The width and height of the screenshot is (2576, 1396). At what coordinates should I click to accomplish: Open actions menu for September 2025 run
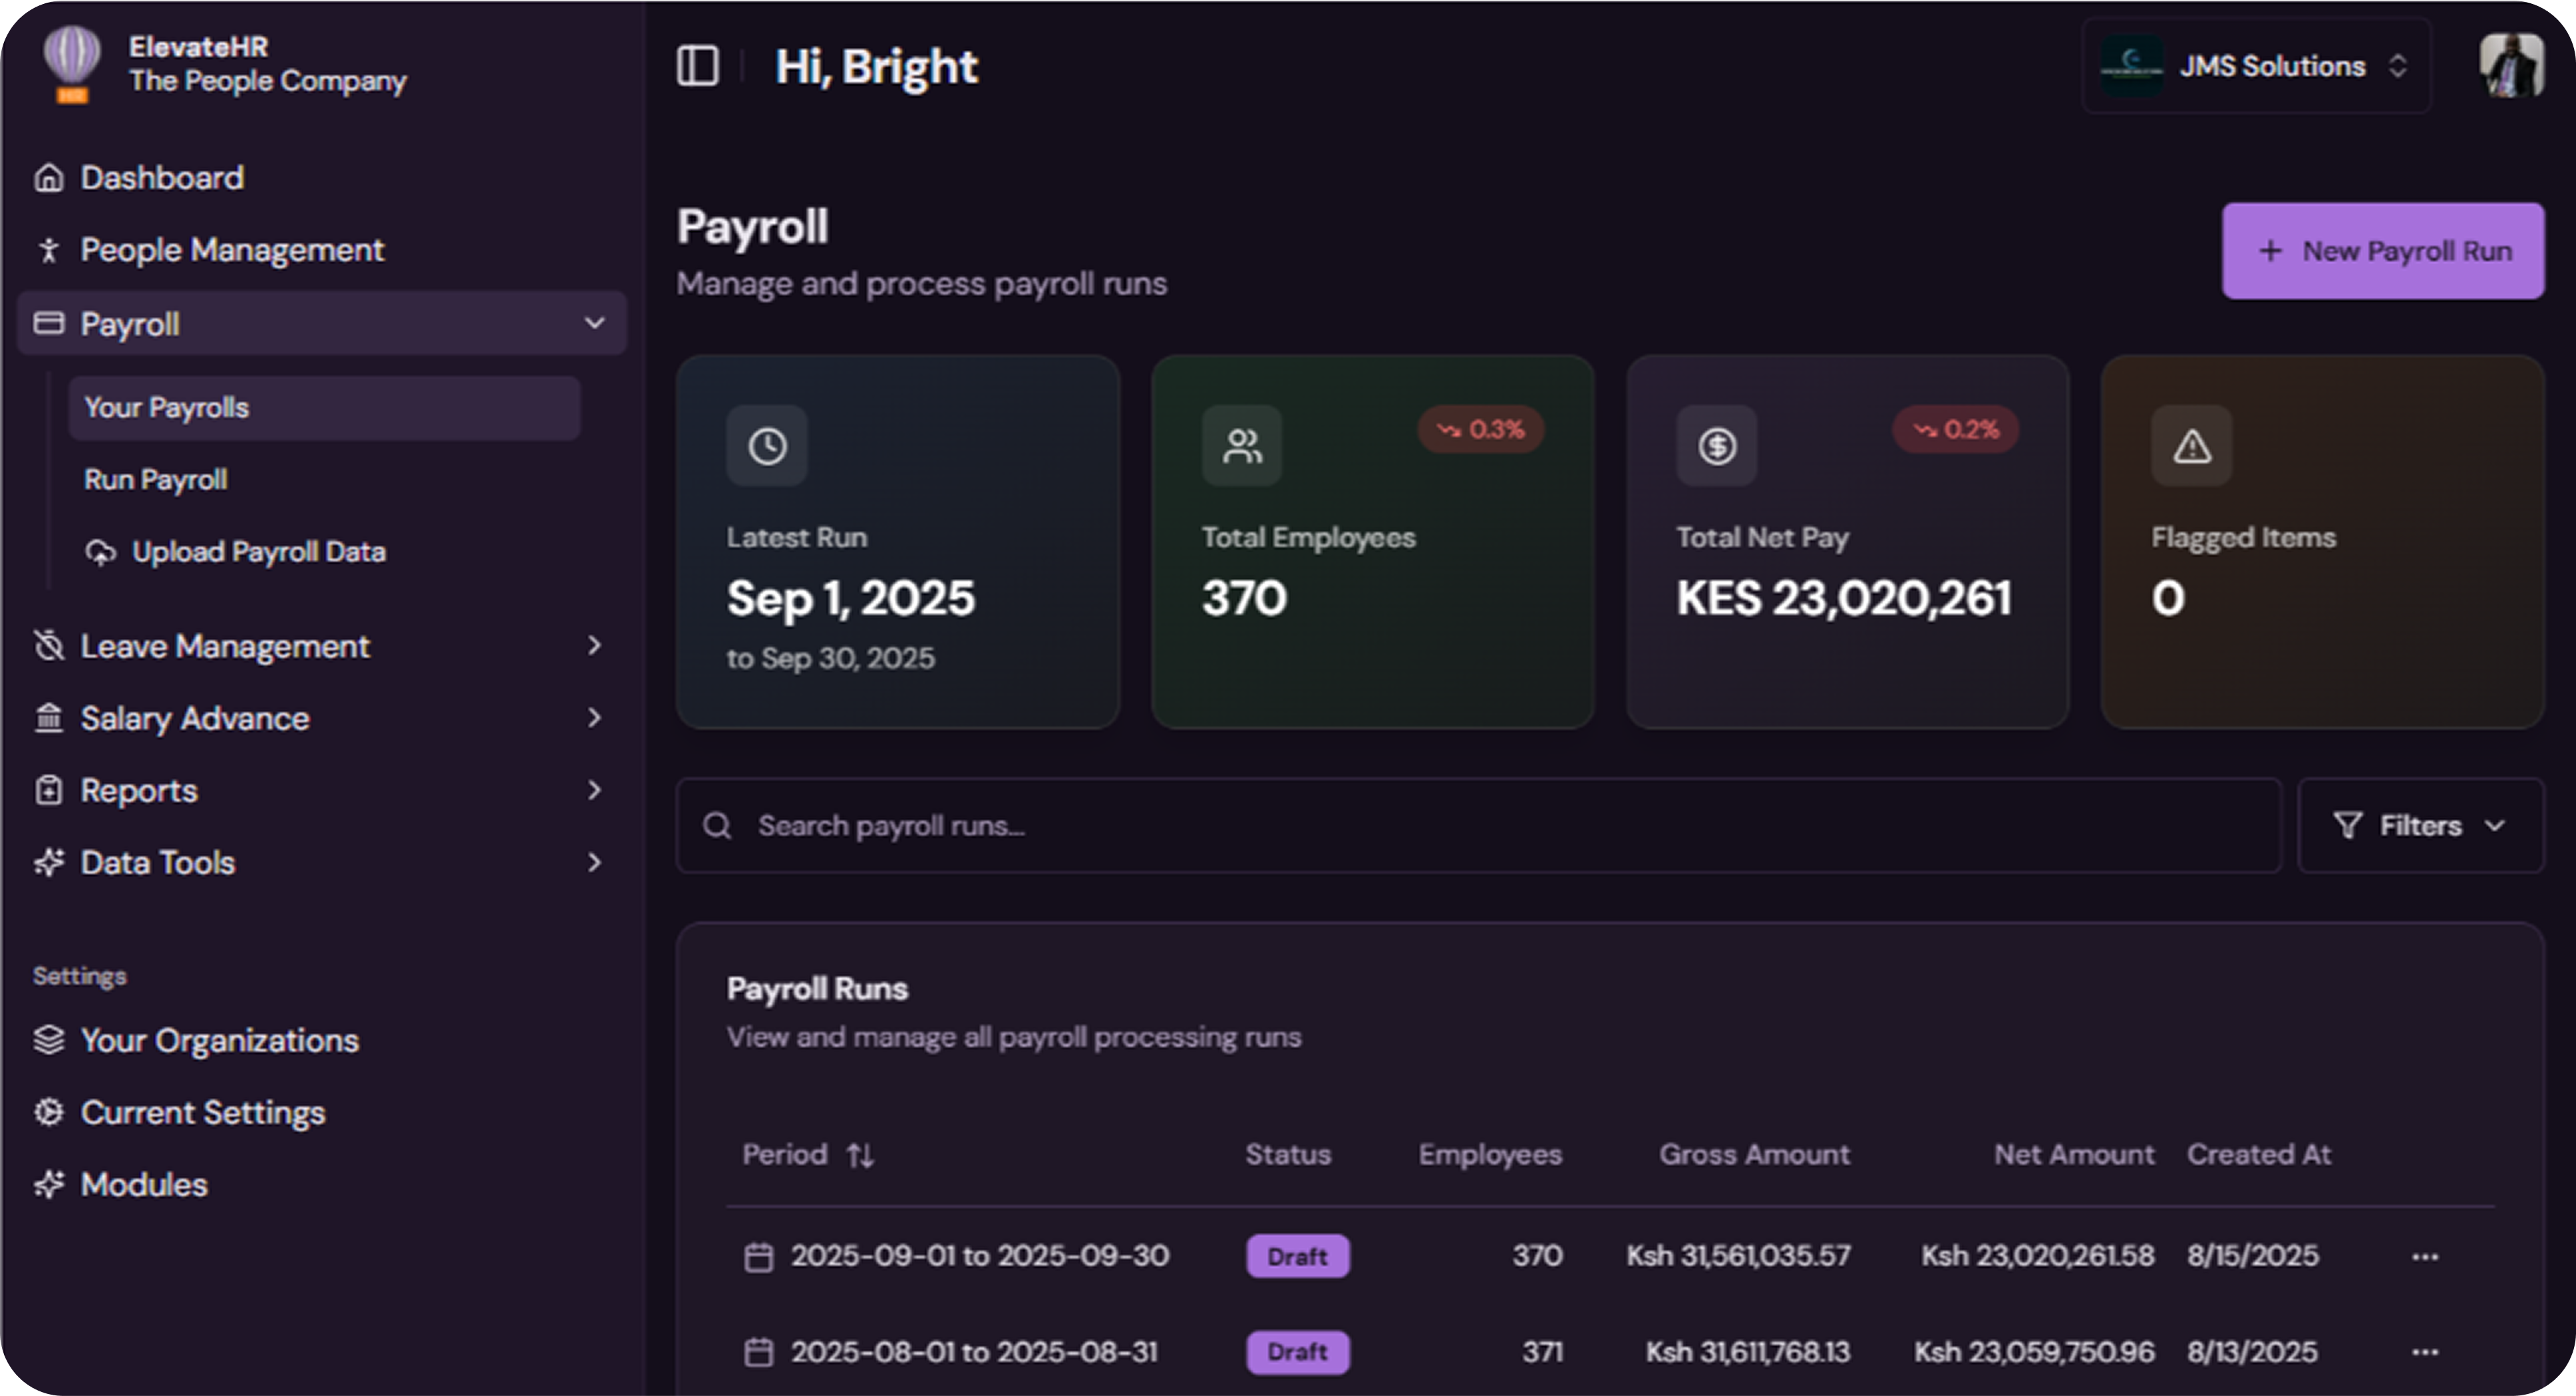(x=2425, y=1257)
